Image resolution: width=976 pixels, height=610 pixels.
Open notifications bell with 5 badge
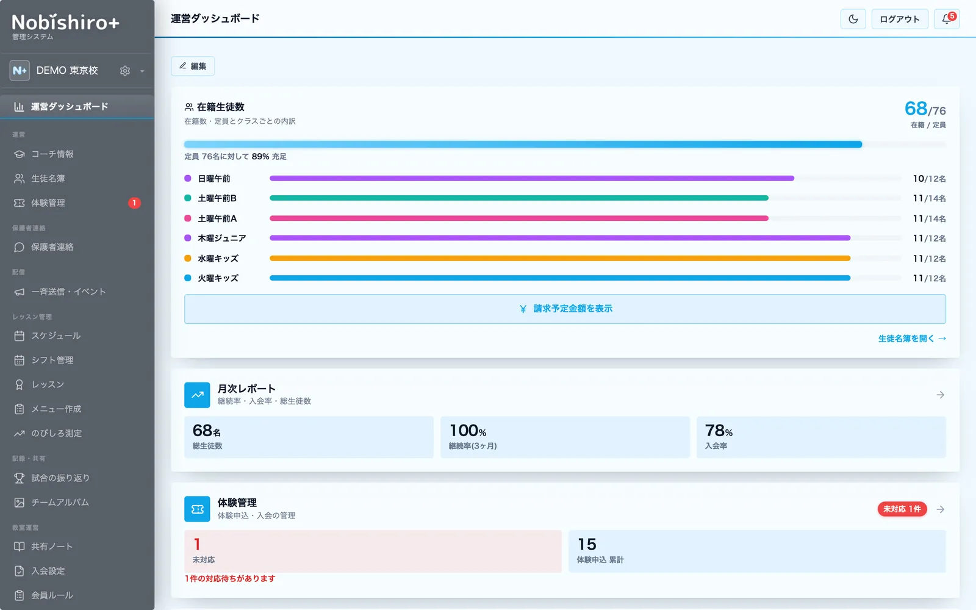click(x=947, y=19)
